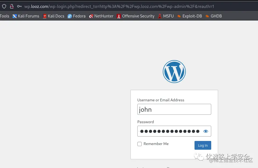Click the Username or Email Address label
The width and height of the screenshot is (258, 168).
161,100
